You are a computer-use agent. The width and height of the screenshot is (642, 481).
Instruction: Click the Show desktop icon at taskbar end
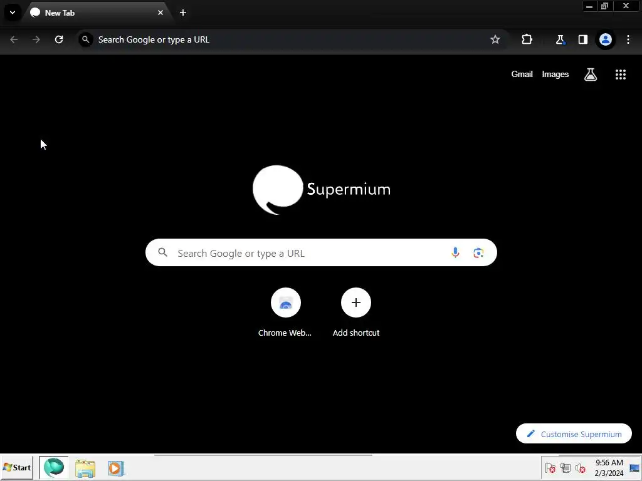635,468
